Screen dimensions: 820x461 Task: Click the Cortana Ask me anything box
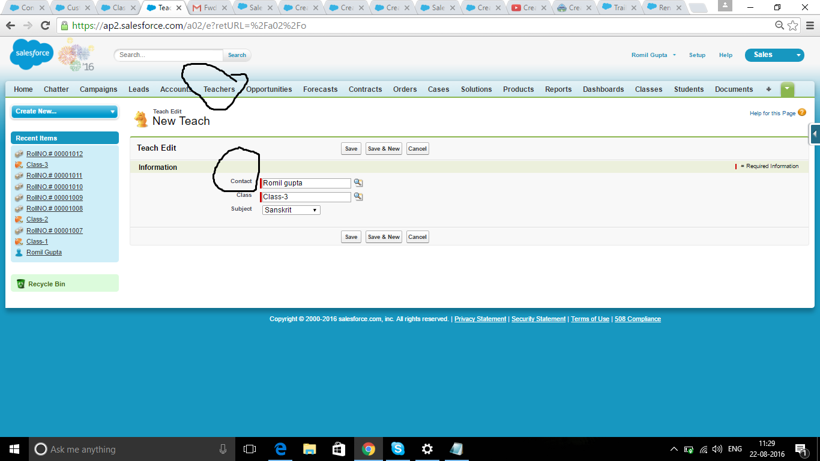(132, 449)
